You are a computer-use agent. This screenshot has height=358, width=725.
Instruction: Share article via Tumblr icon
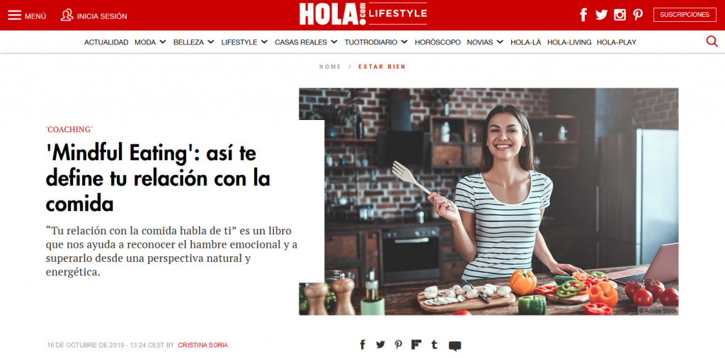point(434,345)
